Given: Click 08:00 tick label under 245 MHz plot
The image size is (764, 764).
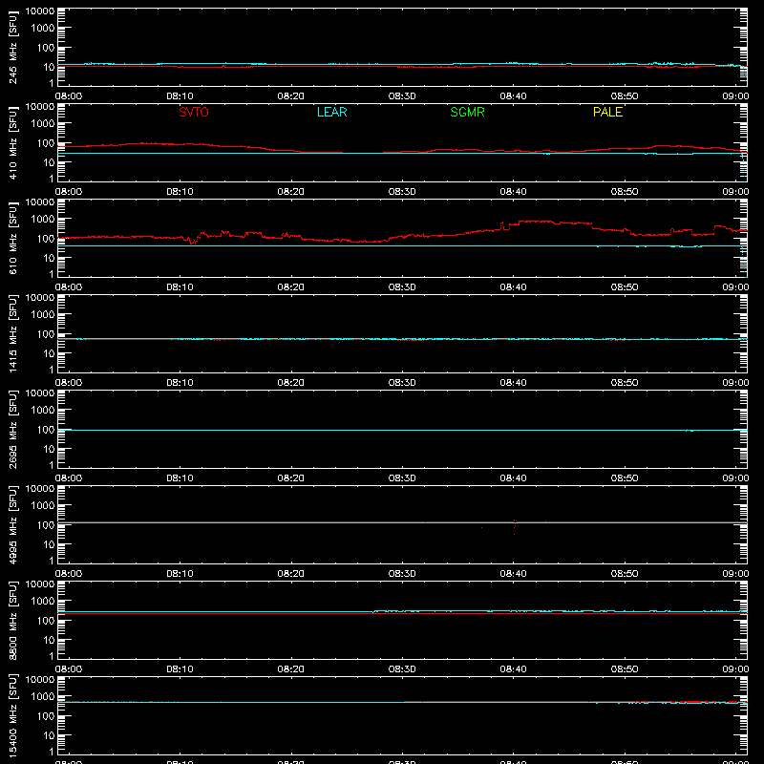Looking at the screenshot, I should (69, 96).
